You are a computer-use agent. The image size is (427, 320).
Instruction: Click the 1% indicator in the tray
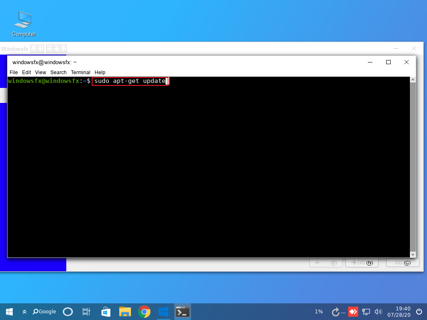[x=319, y=312]
